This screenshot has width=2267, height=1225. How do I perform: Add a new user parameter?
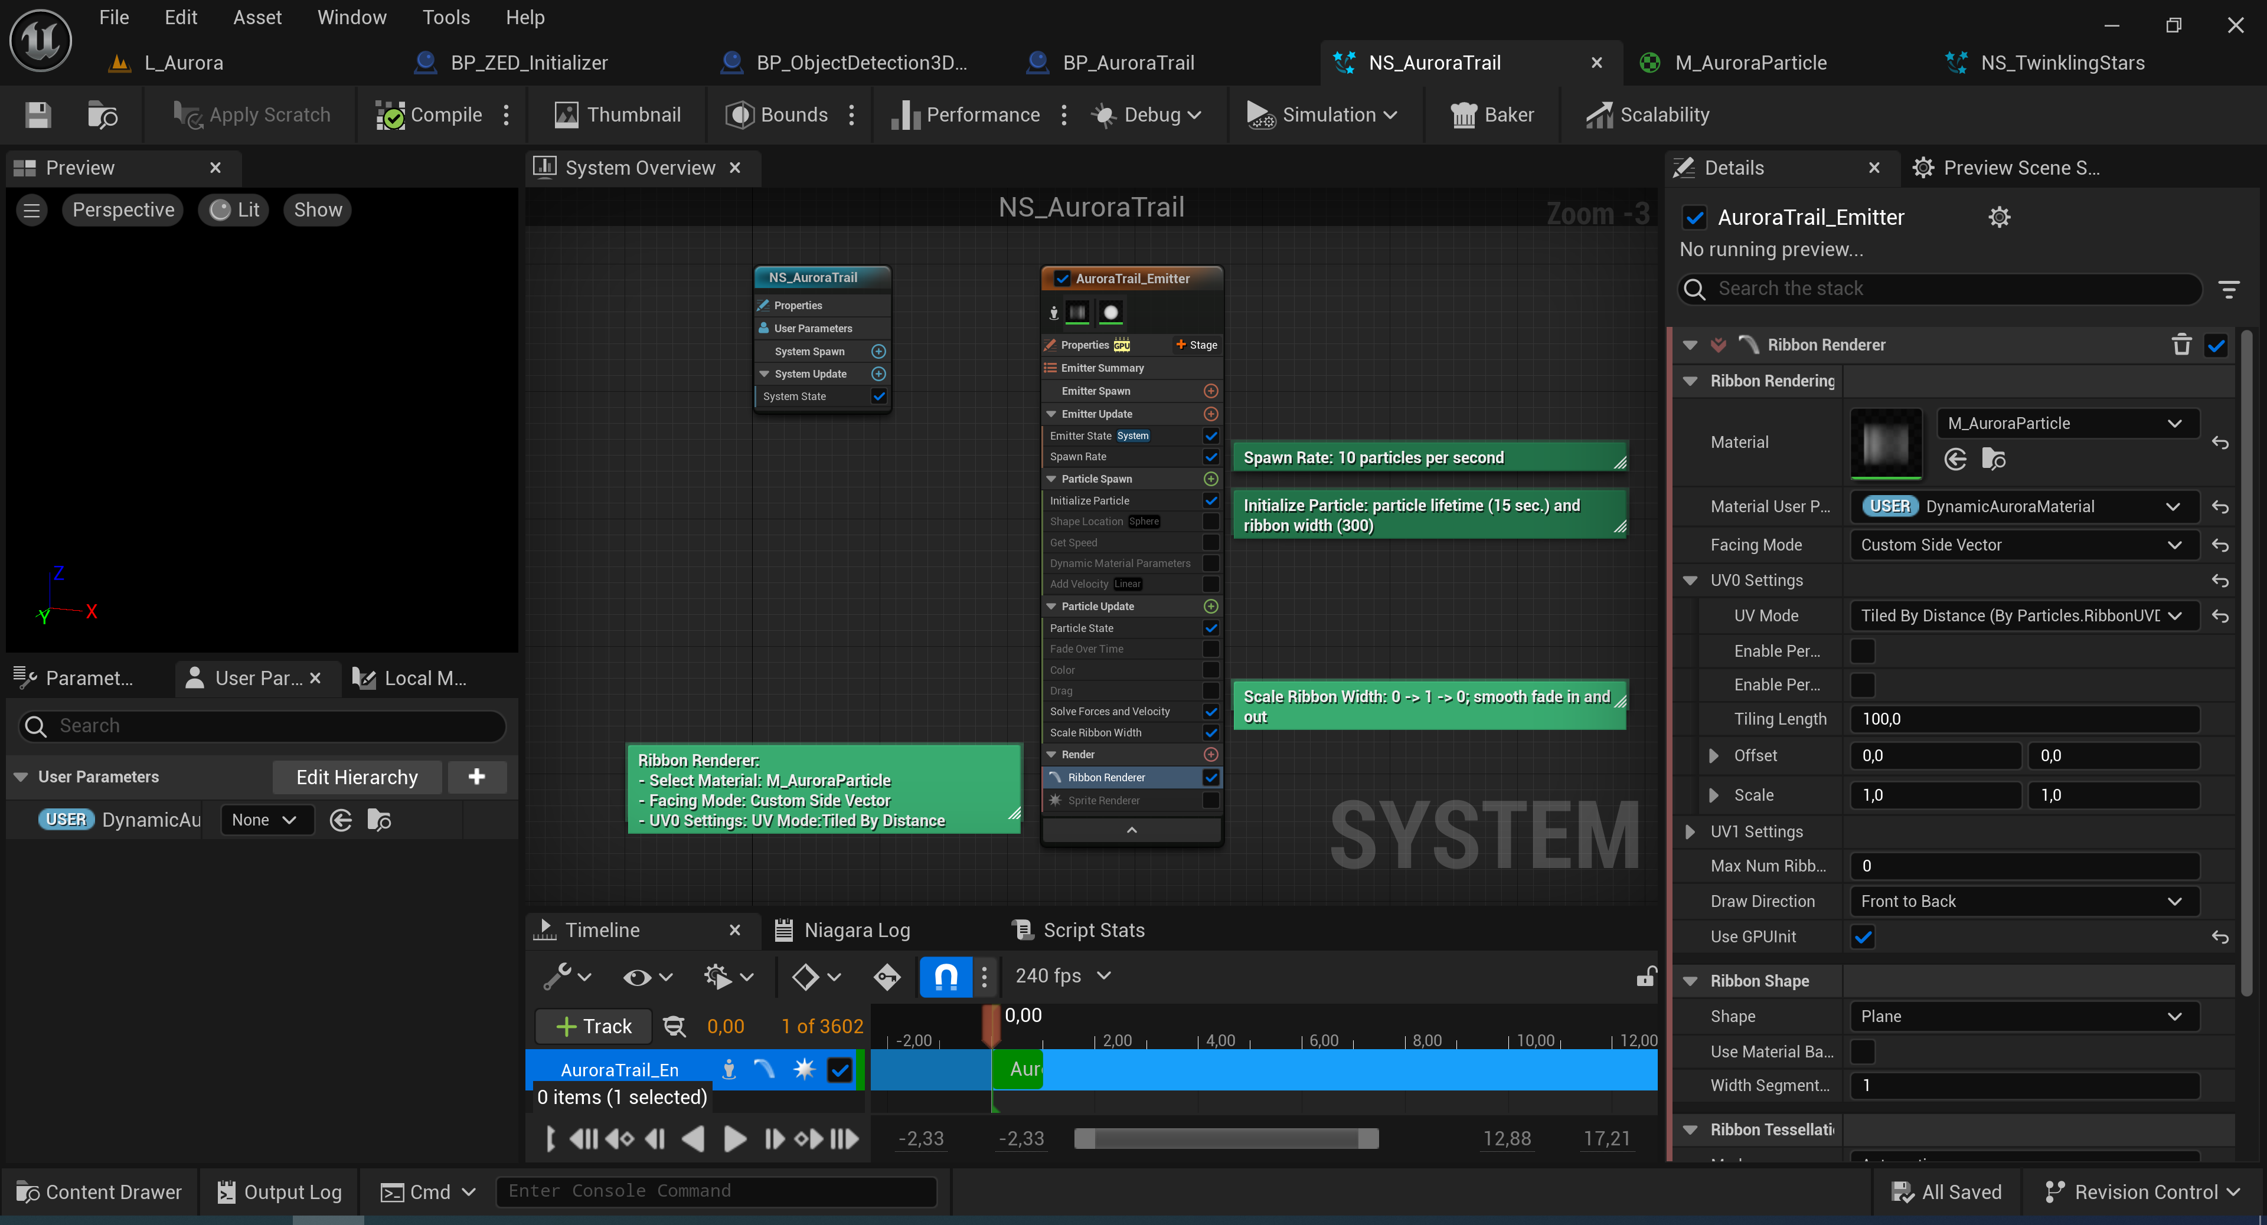pyautogui.click(x=477, y=777)
